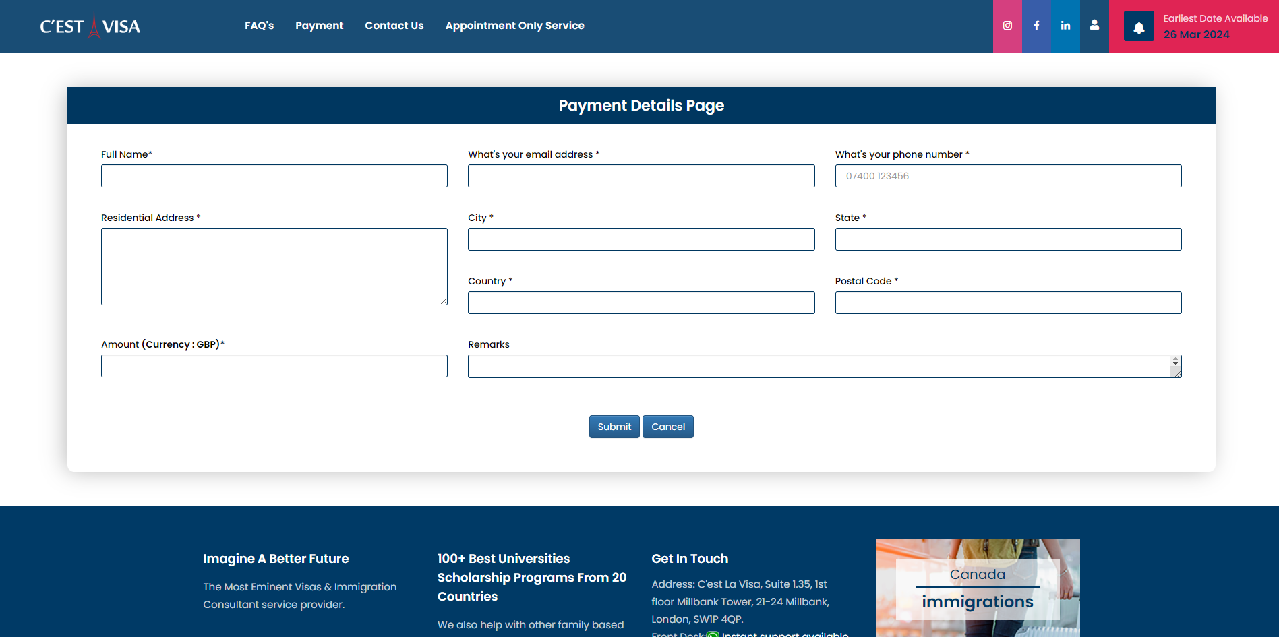
Task: Focus the Full Name input field
Action: pyautogui.click(x=274, y=176)
